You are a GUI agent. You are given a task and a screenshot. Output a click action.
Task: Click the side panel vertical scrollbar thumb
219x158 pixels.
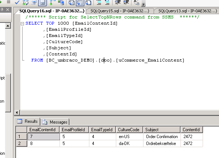pyautogui.click(x=8, y=93)
